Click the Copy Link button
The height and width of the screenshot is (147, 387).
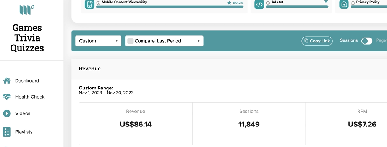(x=317, y=41)
